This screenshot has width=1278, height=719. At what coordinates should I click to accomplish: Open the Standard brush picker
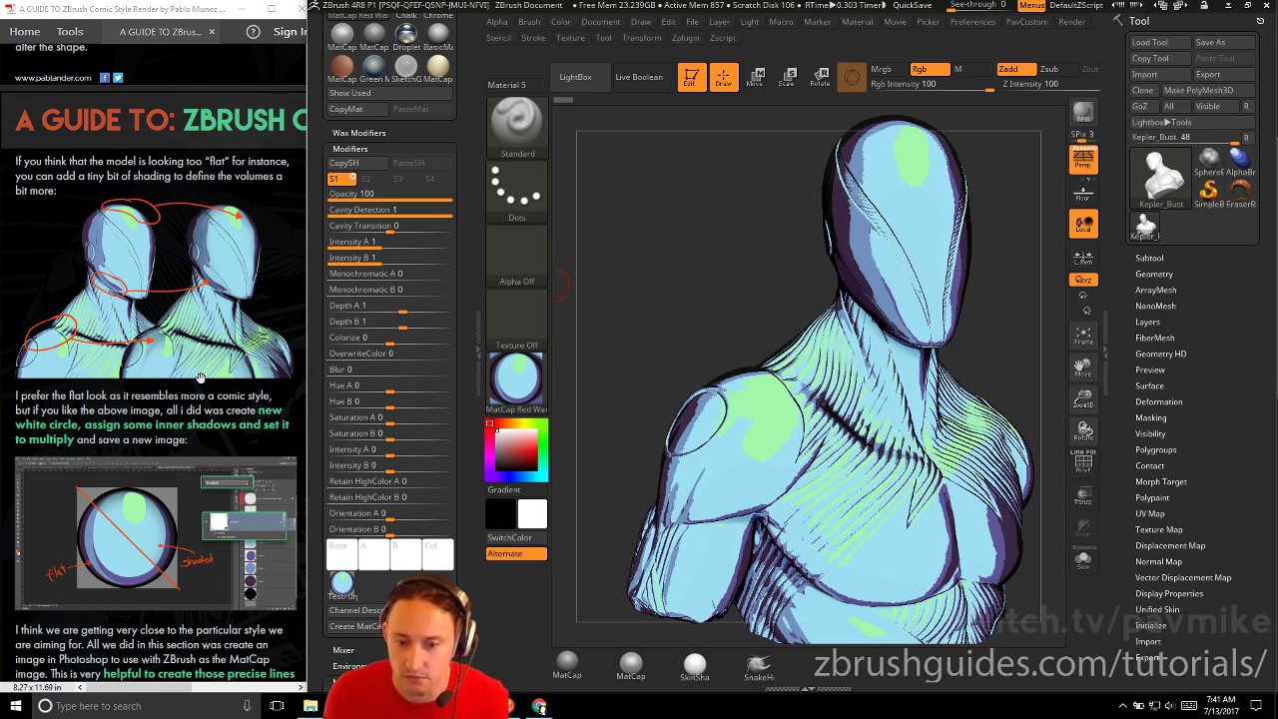[x=517, y=127]
